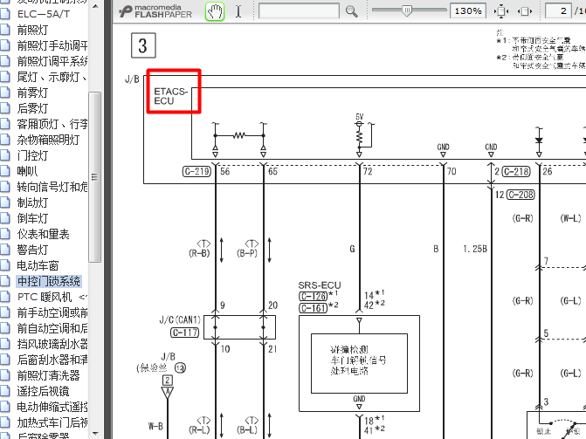Image resolution: width=586 pixels, height=439 pixels.
Task: Open the 电动车窗 entry
Action: [38, 265]
